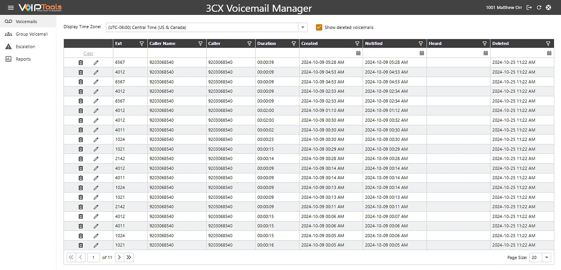
Task: Uncheck Show deleted voicemails checkbox
Action: coord(319,27)
